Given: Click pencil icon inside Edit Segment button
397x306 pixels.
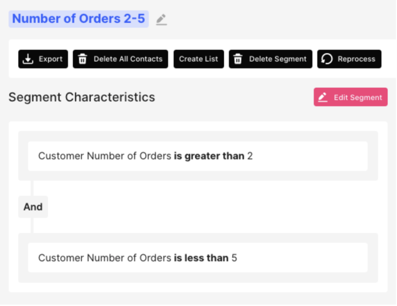Looking at the screenshot, I should [323, 97].
